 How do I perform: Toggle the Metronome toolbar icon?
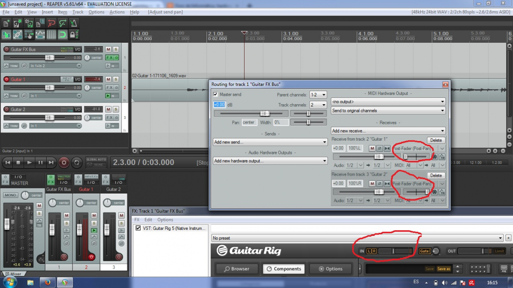coord(74,23)
